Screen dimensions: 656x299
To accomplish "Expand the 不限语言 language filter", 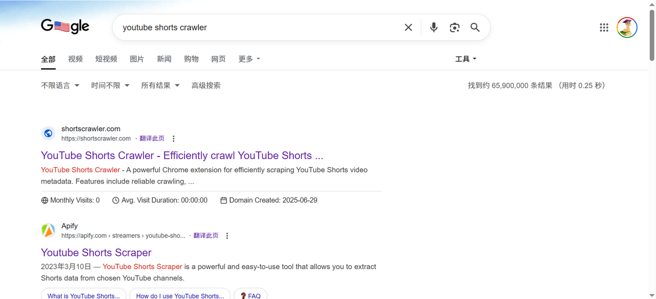I will (x=60, y=86).
